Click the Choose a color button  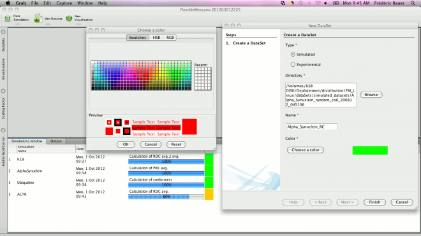[x=306, y=150]
